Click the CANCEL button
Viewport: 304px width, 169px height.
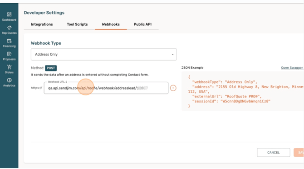(x=273, y=152)
